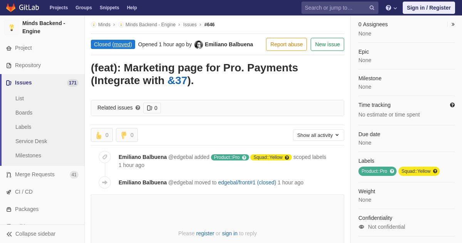Click the sign in link to reply

(x=230, y=233)
